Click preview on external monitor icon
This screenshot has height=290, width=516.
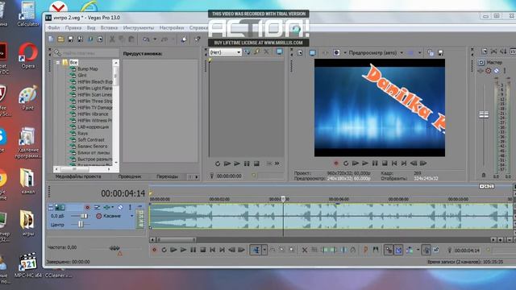tap(312, 52)
